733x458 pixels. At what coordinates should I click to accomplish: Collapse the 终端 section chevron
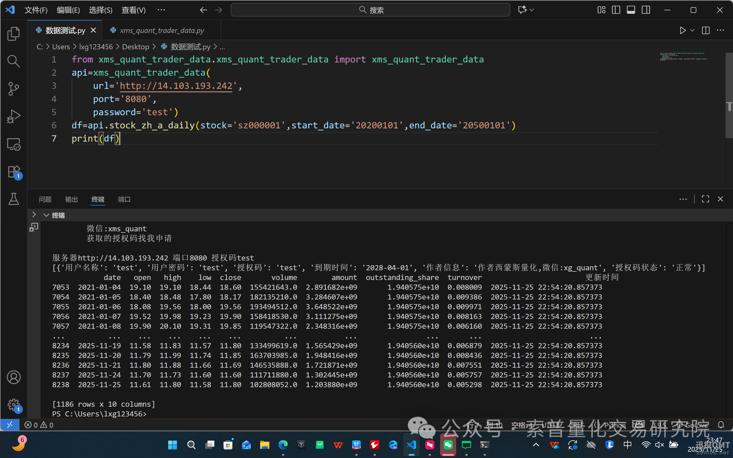pyautogui.click(x=46, y=215)
